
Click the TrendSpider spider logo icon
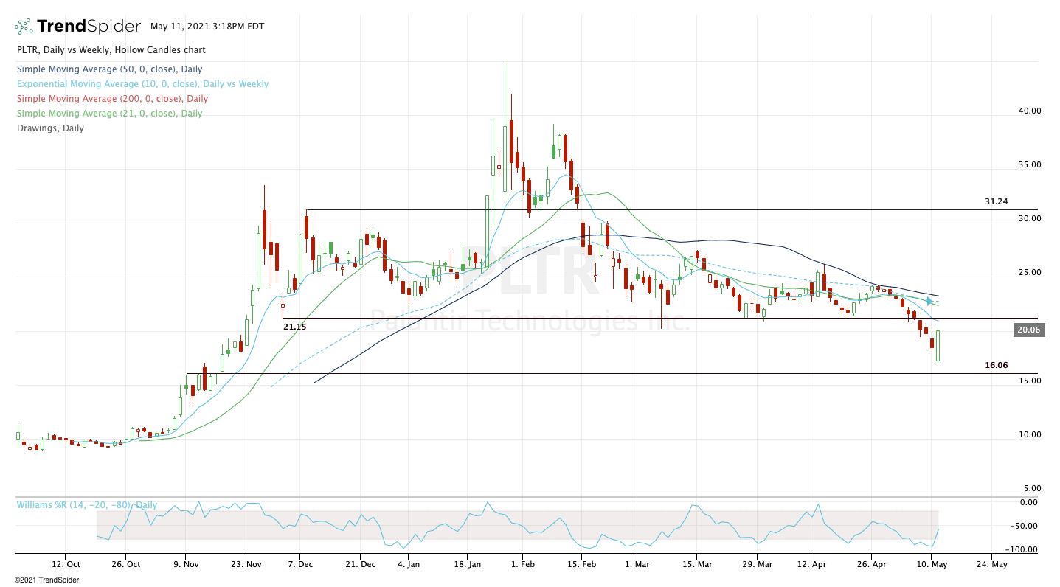click(24, 27)
